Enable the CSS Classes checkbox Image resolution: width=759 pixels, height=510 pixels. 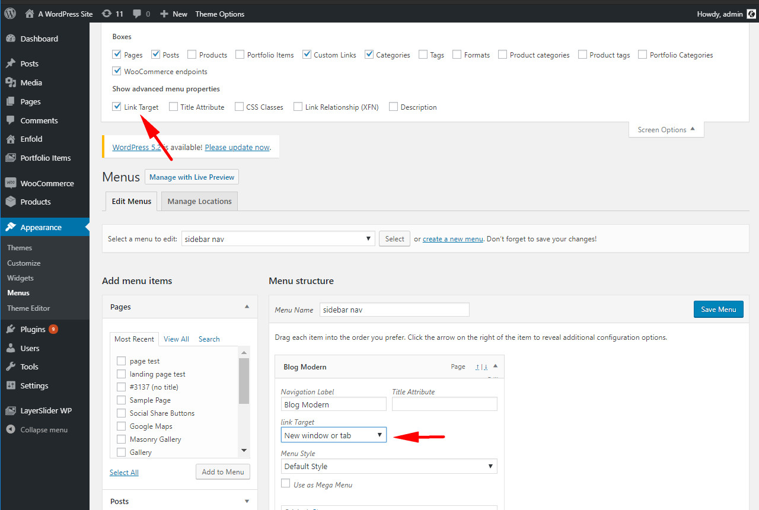240,107
